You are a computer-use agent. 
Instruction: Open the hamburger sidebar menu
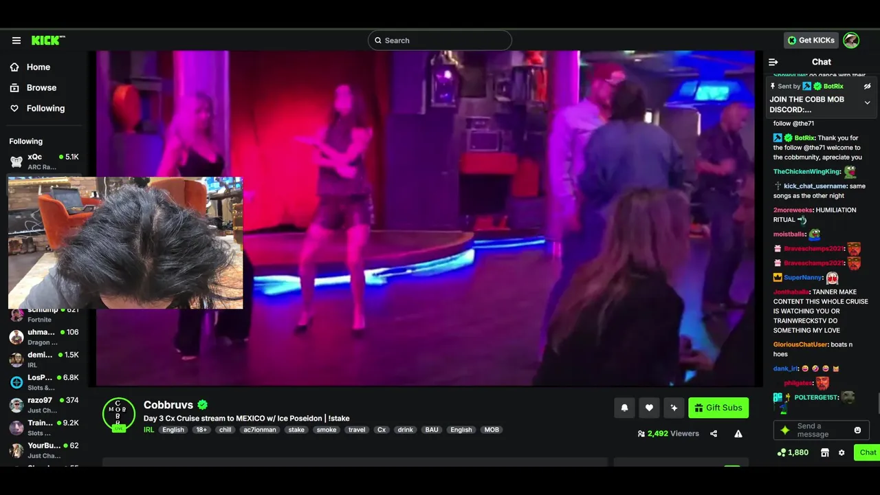[16, 41]
